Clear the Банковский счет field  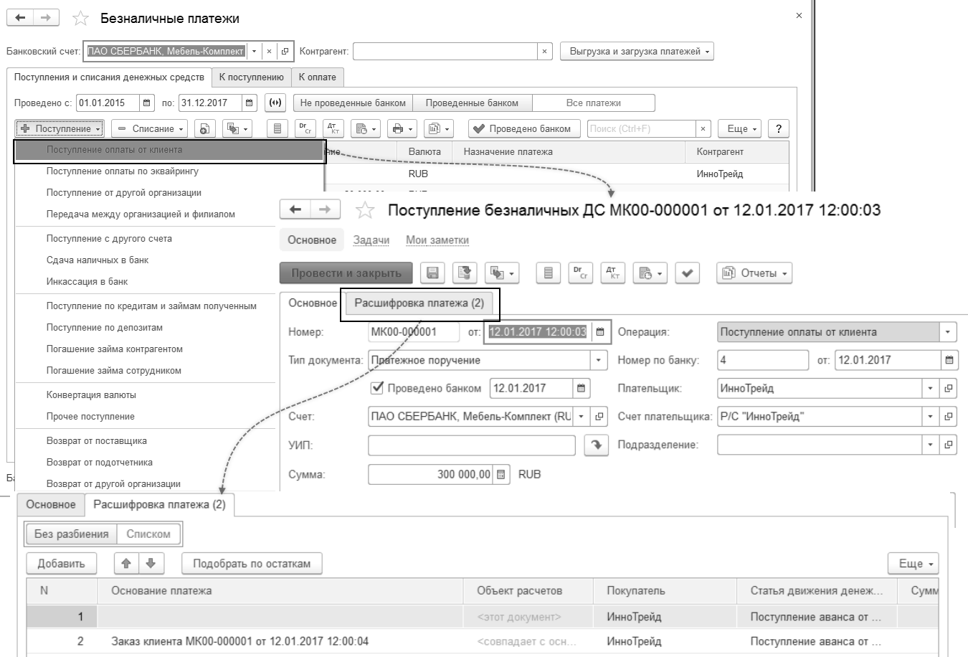pos(269,51)
